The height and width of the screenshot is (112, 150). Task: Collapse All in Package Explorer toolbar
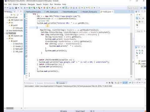tap(12, 15)
